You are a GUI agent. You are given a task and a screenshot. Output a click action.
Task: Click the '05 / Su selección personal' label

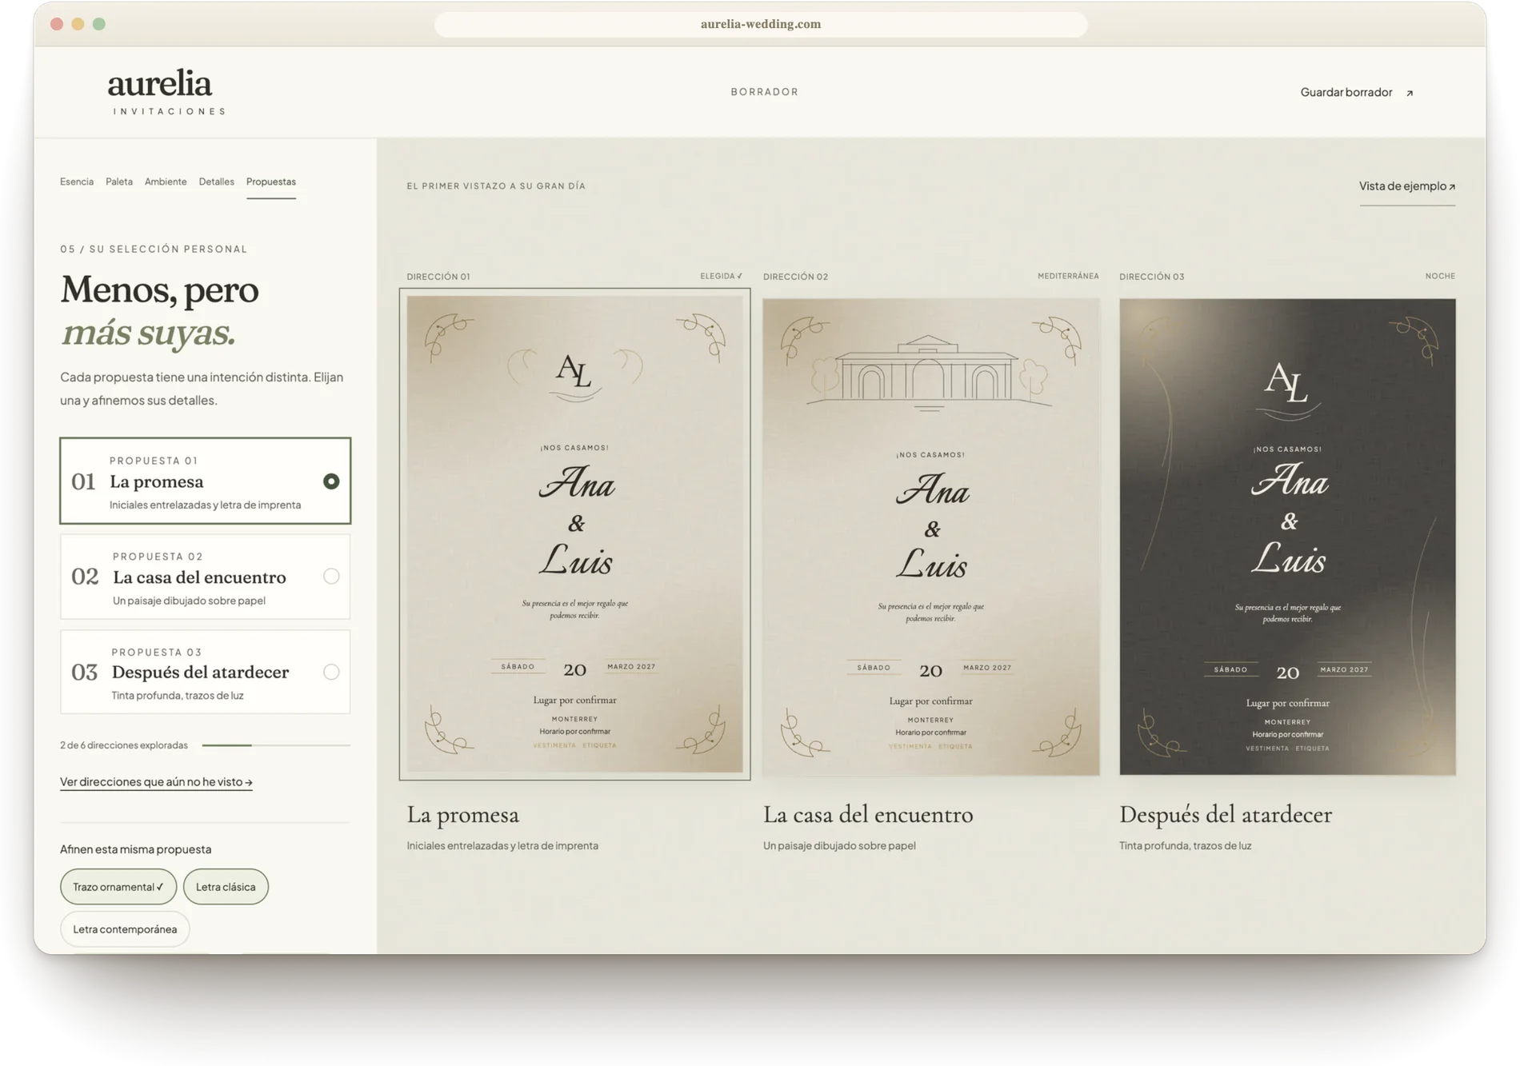point(154,250)
